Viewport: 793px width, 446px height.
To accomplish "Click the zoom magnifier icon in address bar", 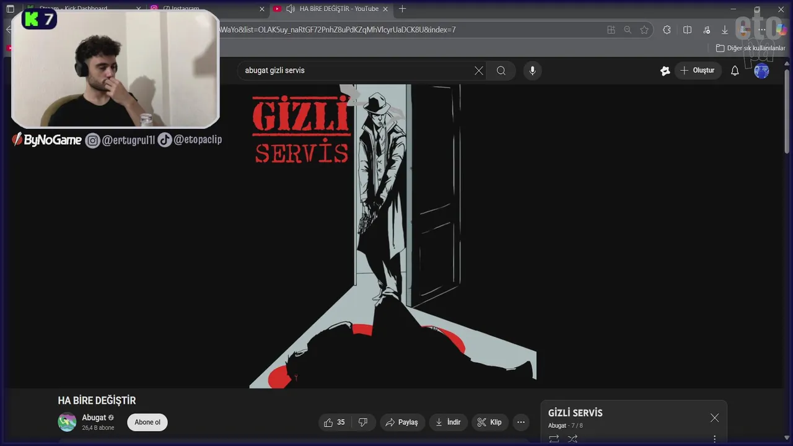I will (x=628, y=30).
